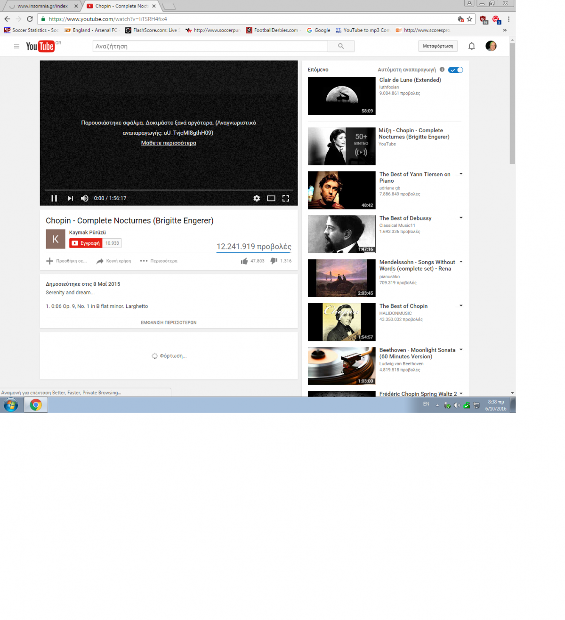
Task: Open options for The Best of Chopin
Action: [461, 306]
